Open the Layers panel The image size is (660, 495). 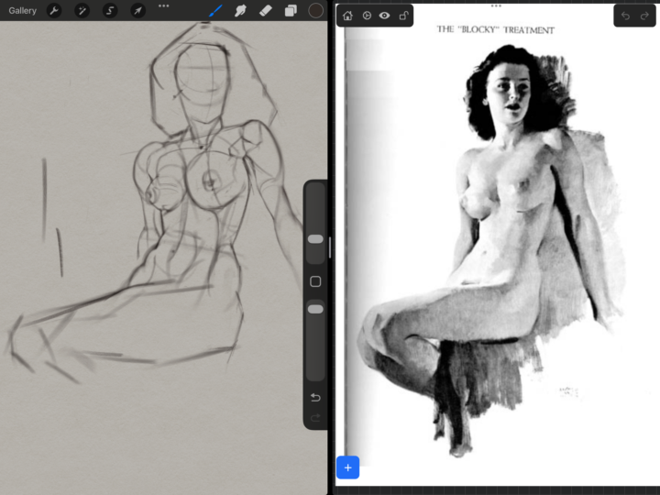pyautogui.click(x=291, y=10)
